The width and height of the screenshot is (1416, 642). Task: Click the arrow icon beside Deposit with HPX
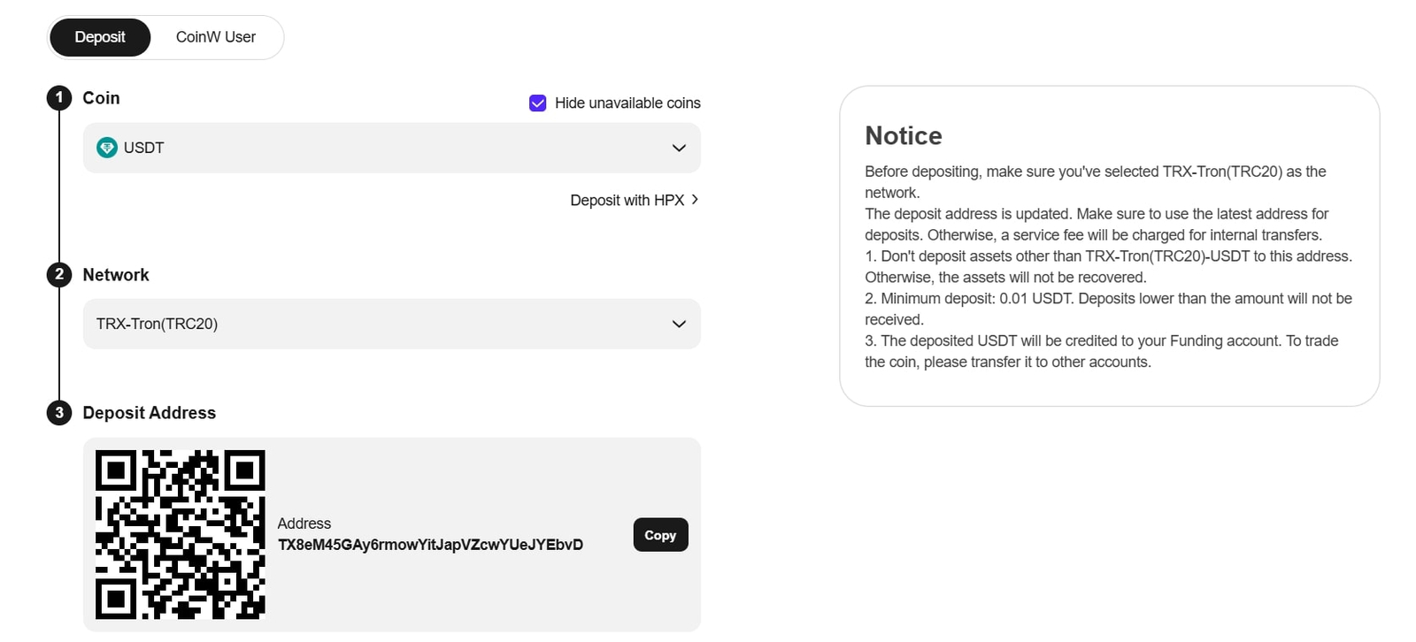(695, 200)
